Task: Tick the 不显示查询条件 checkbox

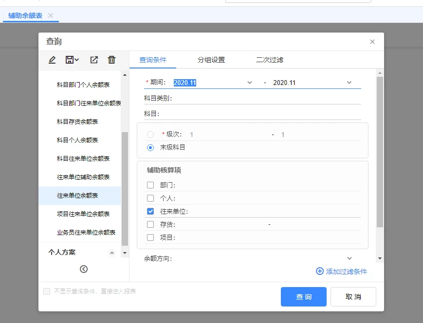Action: (47, 291)
